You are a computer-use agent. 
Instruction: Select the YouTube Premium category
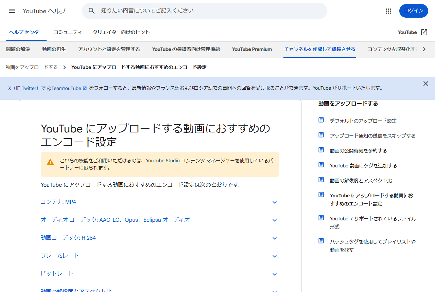pos(252,49)
